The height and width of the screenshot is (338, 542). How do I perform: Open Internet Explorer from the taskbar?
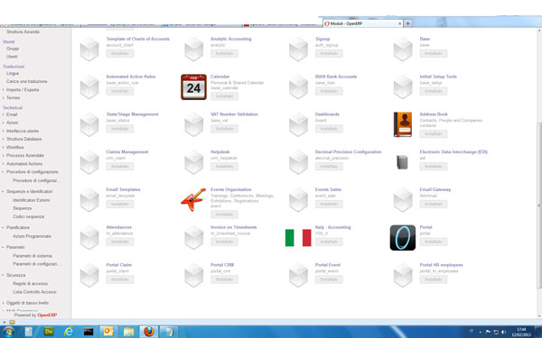(x=69, y=332)
